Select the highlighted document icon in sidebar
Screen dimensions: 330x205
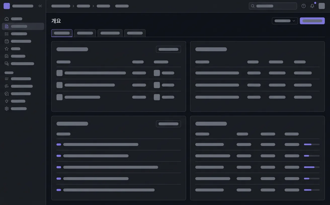pyautogui.click(x=7, y=26)
